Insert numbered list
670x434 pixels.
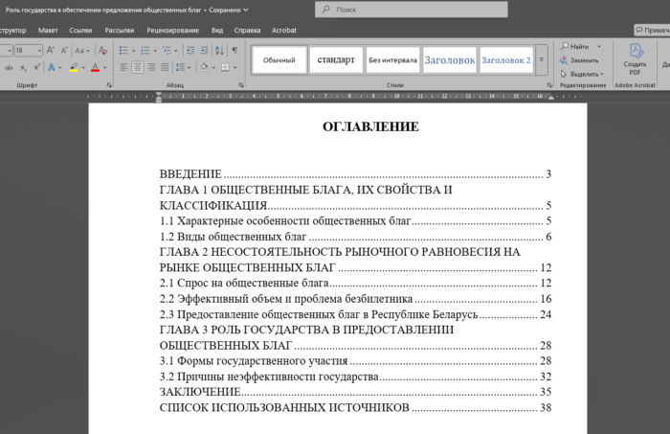click(145, 51)
